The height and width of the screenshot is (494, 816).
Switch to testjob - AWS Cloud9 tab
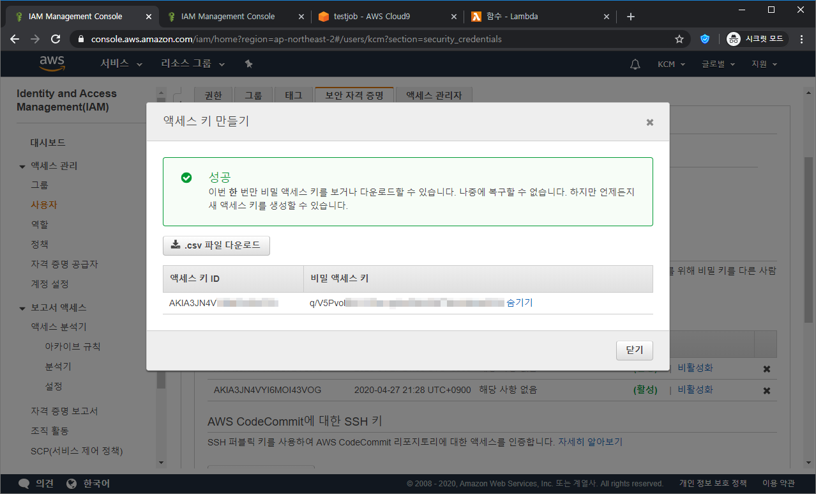click(388, 17)
